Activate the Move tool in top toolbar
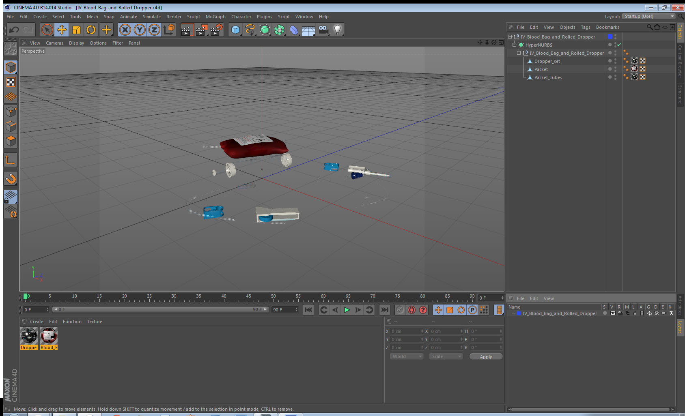The width and height of the screenshot is (685, 416). (x=62, y=30)
